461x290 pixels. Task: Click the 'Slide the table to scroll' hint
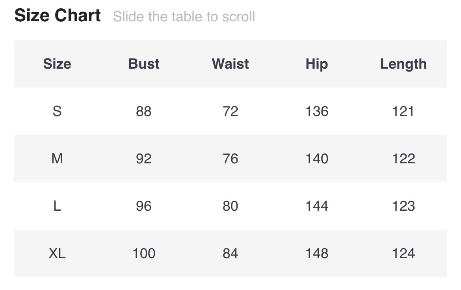click(184, 17)
